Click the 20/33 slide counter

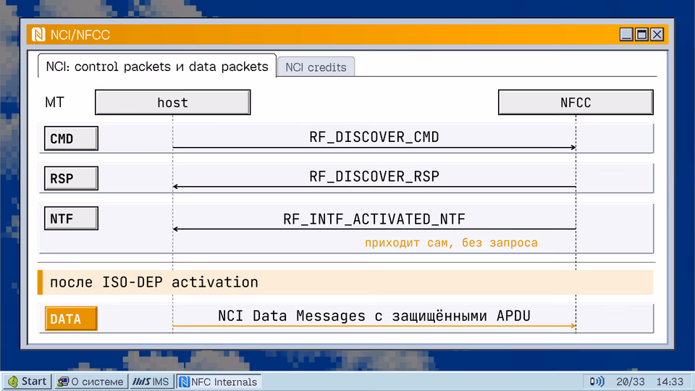pyautogui.click(x=631, y=382)
